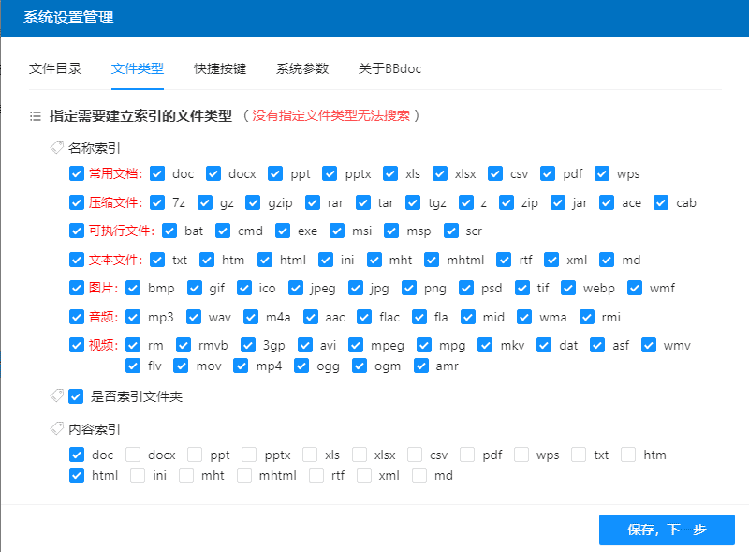Uncheck md in the 文本文件 row
The width and height of the screenshot is (749, 552).
[x=607, y=260]
